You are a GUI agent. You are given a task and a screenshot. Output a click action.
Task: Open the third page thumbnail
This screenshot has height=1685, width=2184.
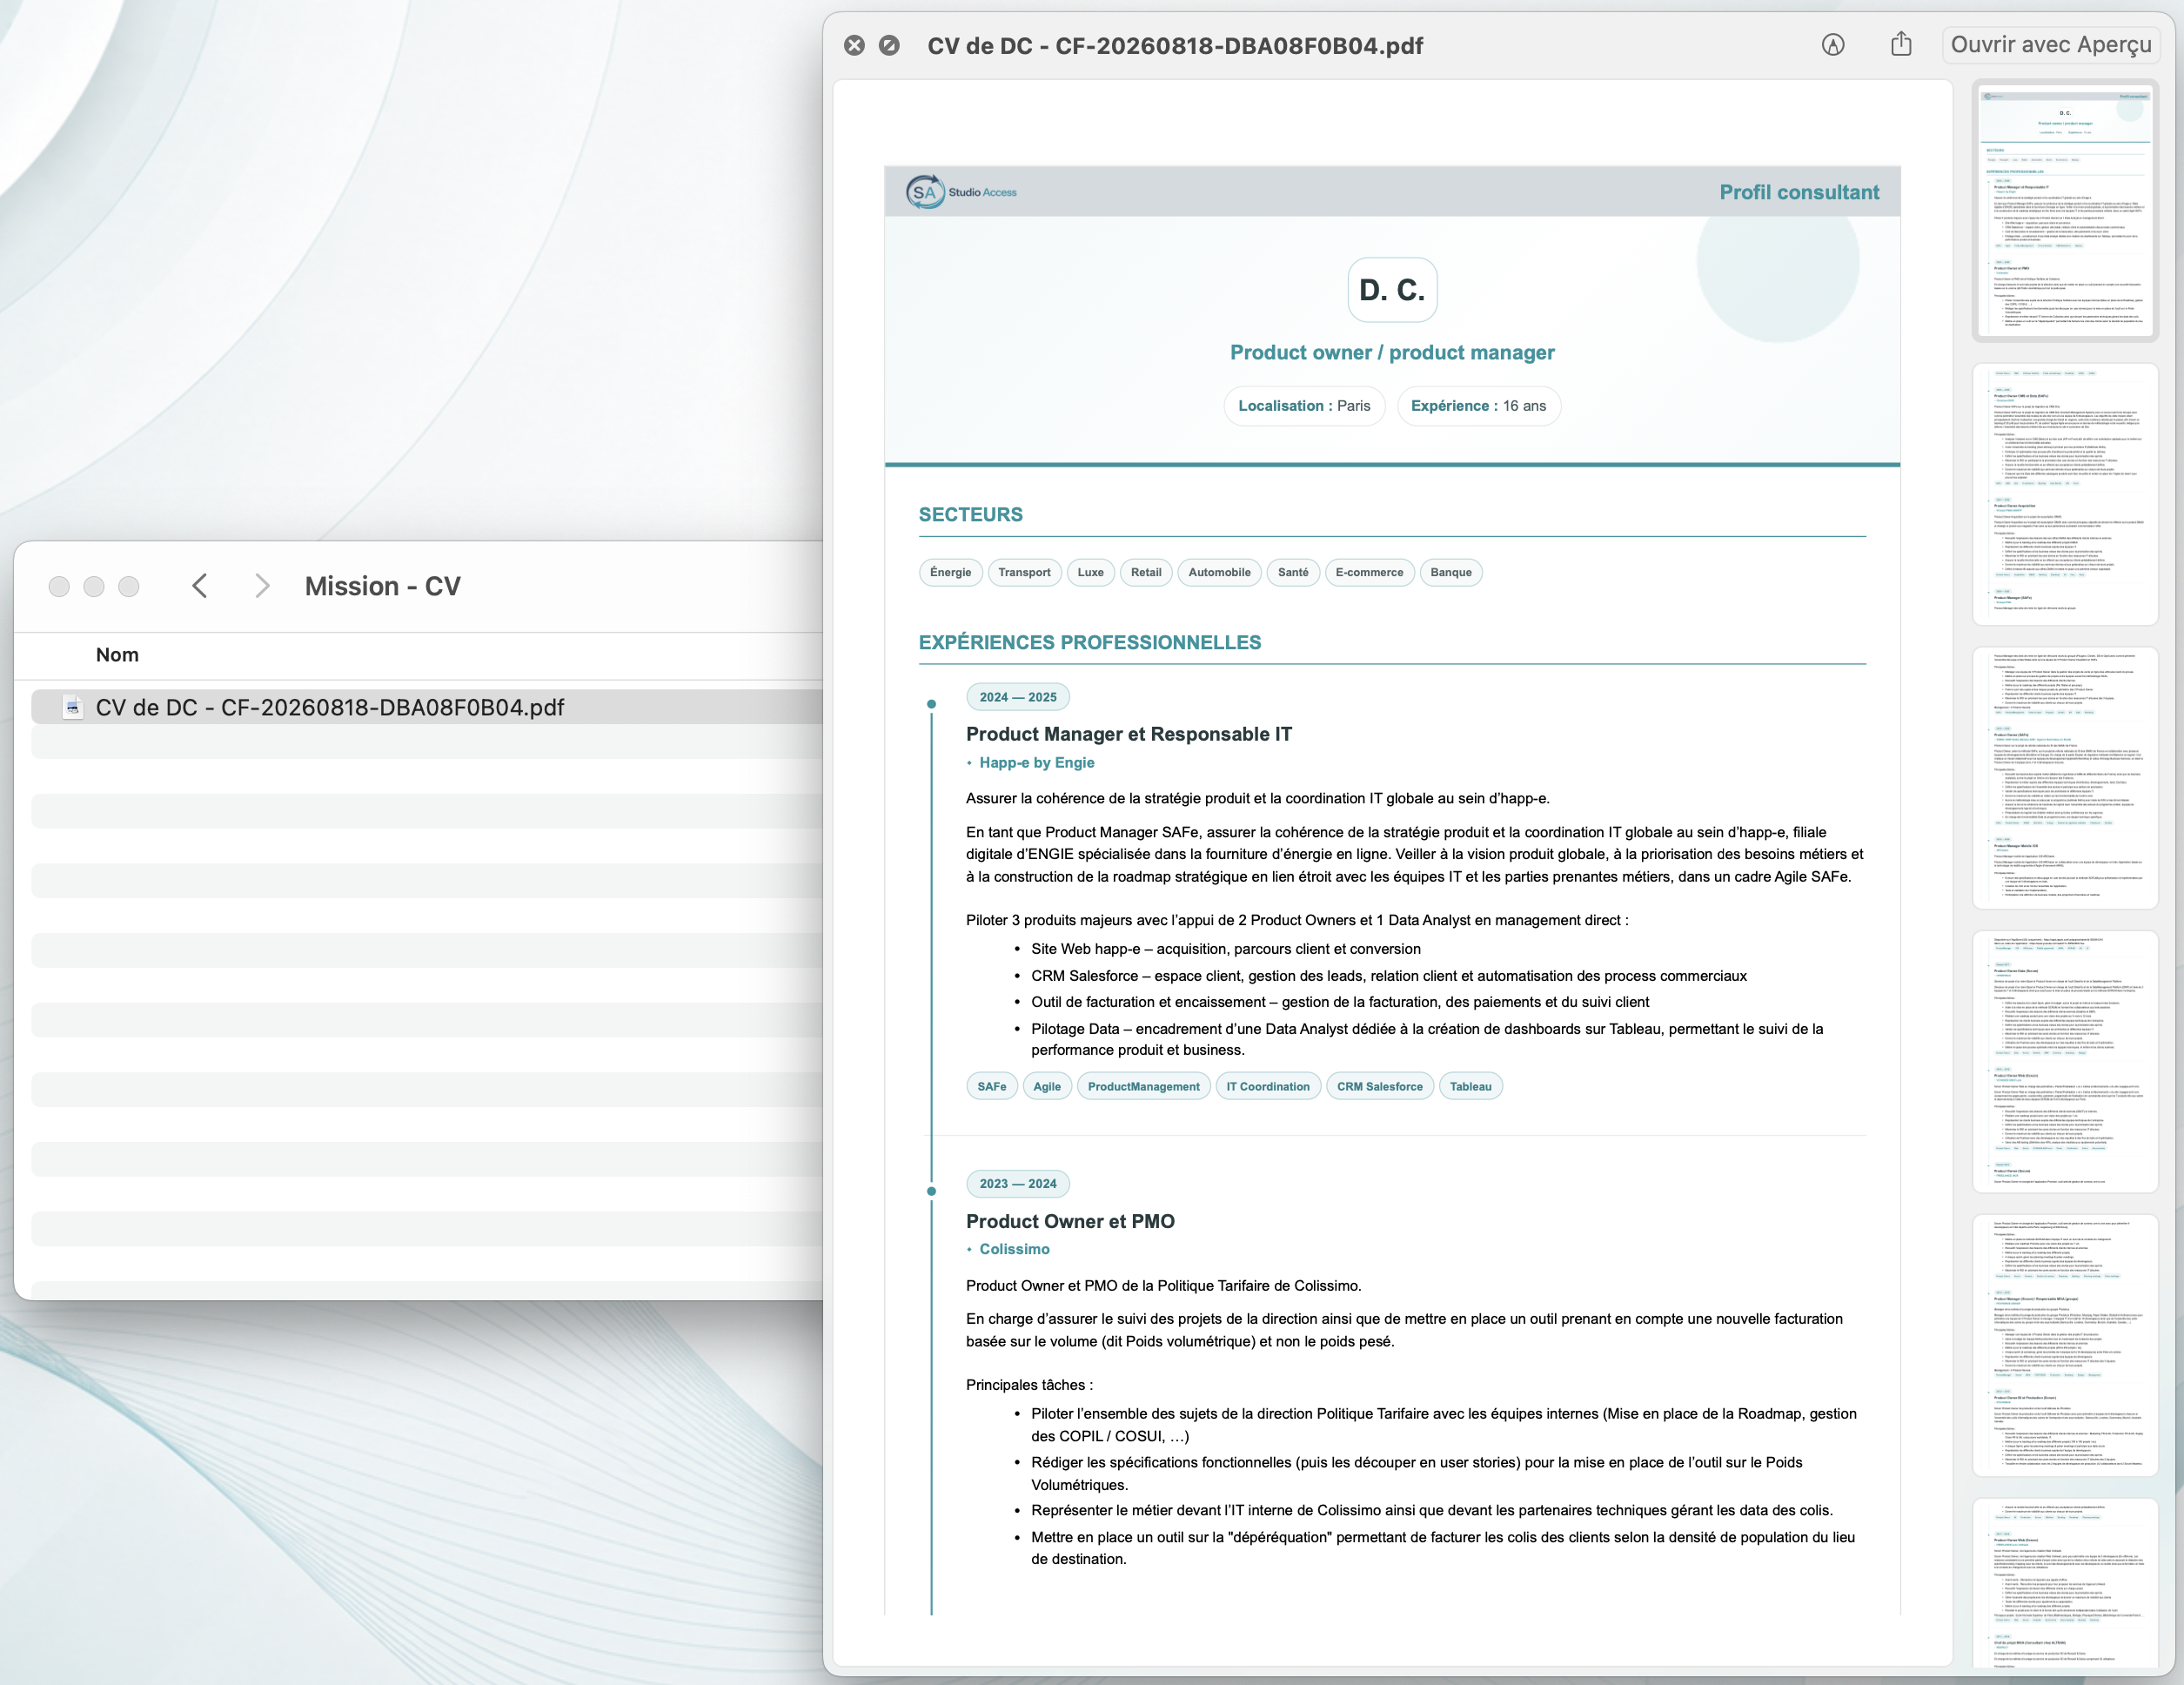(2065, 778)
